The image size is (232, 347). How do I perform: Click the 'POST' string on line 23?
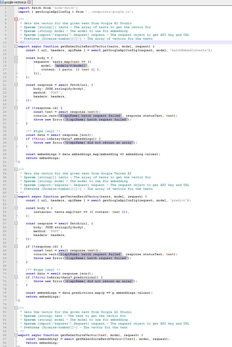point(55,92)
